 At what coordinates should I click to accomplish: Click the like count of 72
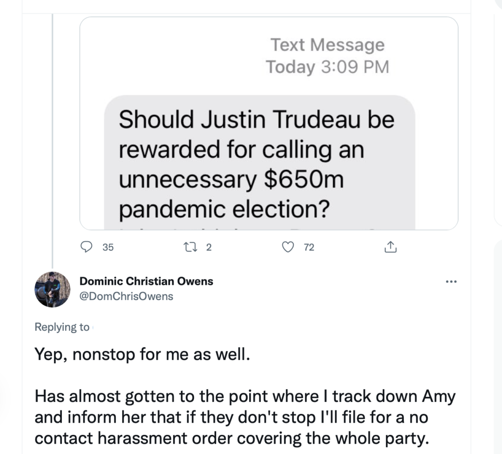coord(309,248)
